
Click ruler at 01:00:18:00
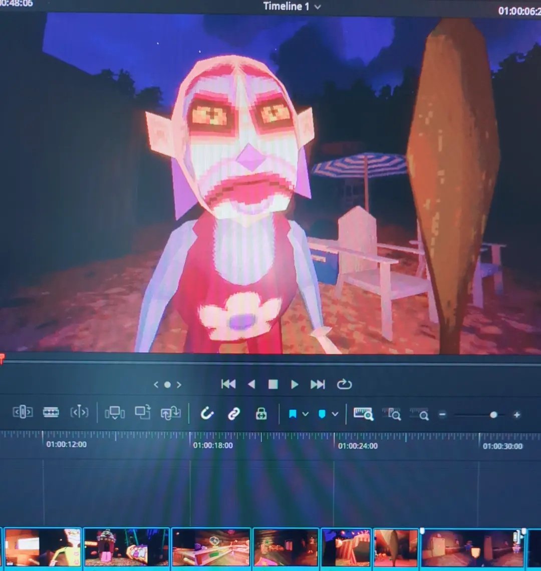213,445
